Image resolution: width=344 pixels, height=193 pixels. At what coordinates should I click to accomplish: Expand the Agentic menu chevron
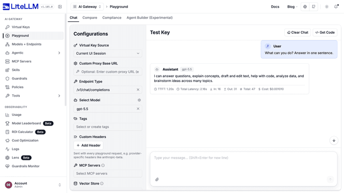point(59,53)
